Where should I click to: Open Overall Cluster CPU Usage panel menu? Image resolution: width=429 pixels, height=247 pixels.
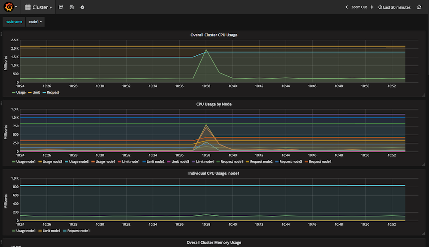tap(214, 35)
